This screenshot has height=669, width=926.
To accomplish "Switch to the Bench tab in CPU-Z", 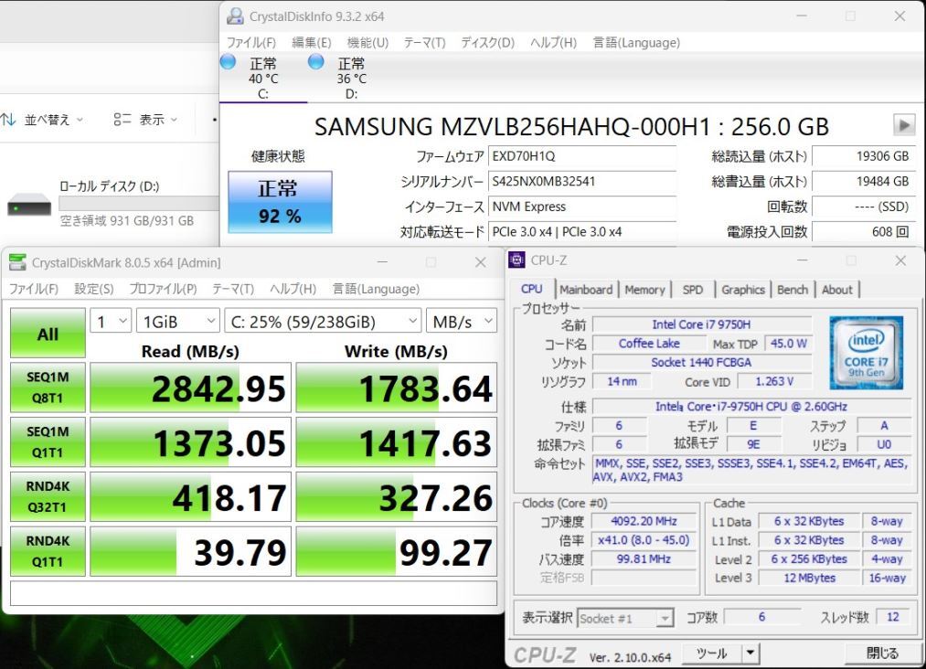I will [793, 290].
